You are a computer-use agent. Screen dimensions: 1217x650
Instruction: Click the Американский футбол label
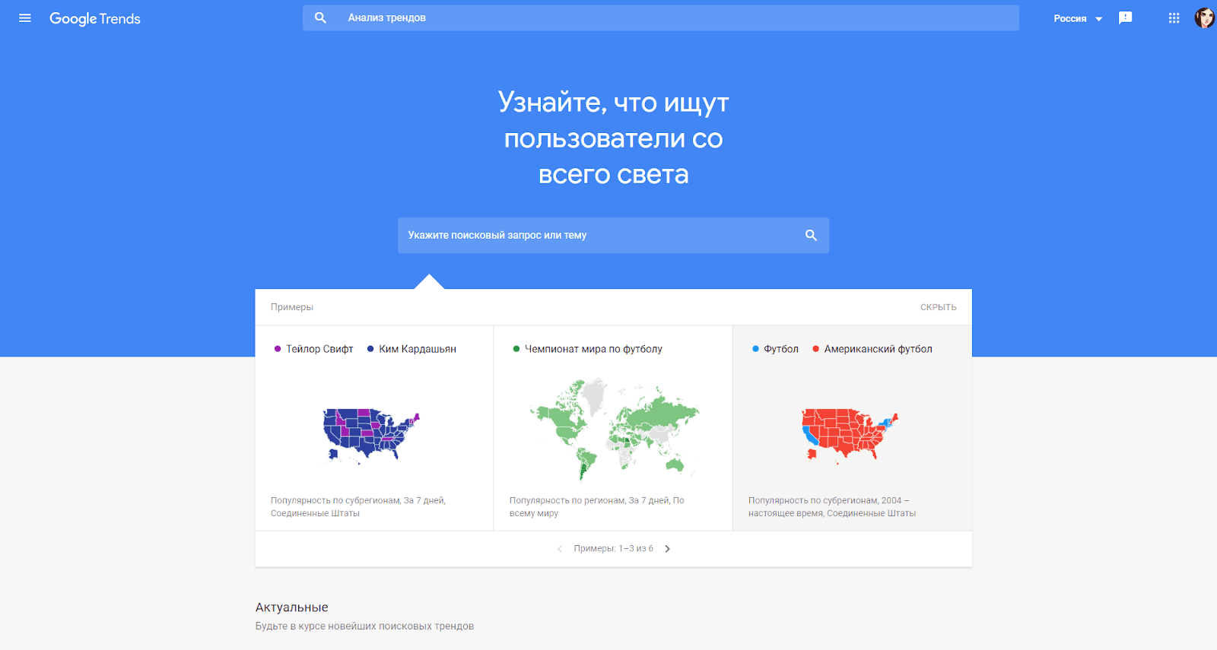pos(878,349)
